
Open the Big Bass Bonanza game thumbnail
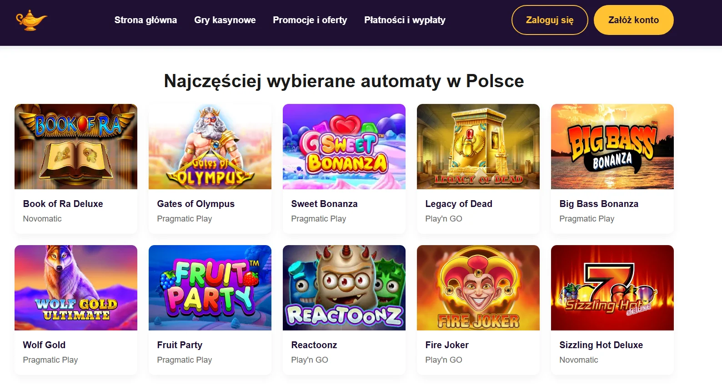pyautogui.click(x=612, y=146)
